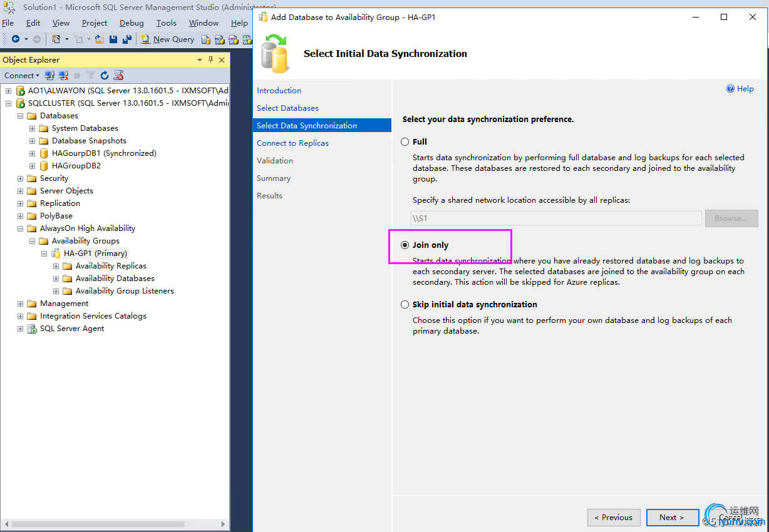Screen dimensions: 769x532
Task: Pin the Object Explorer panel (auto-hide)
Action: (211, 59)
